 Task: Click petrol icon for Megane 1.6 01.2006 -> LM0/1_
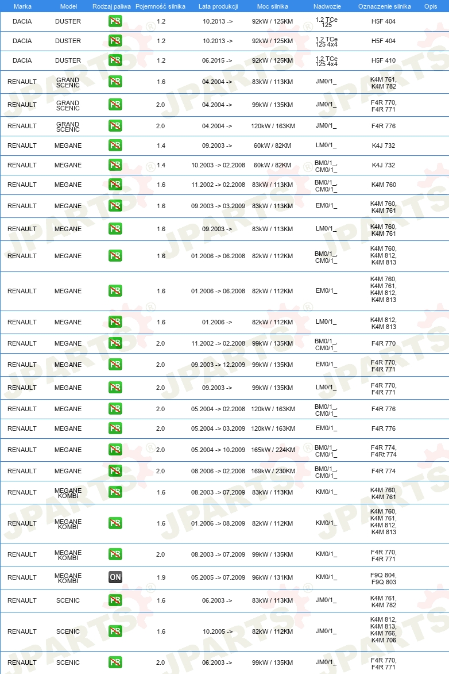coord(115,322)
